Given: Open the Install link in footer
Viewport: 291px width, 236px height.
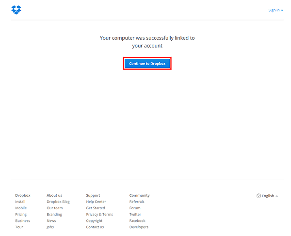Looking at the screenshot, I should (x=20, y=202).
